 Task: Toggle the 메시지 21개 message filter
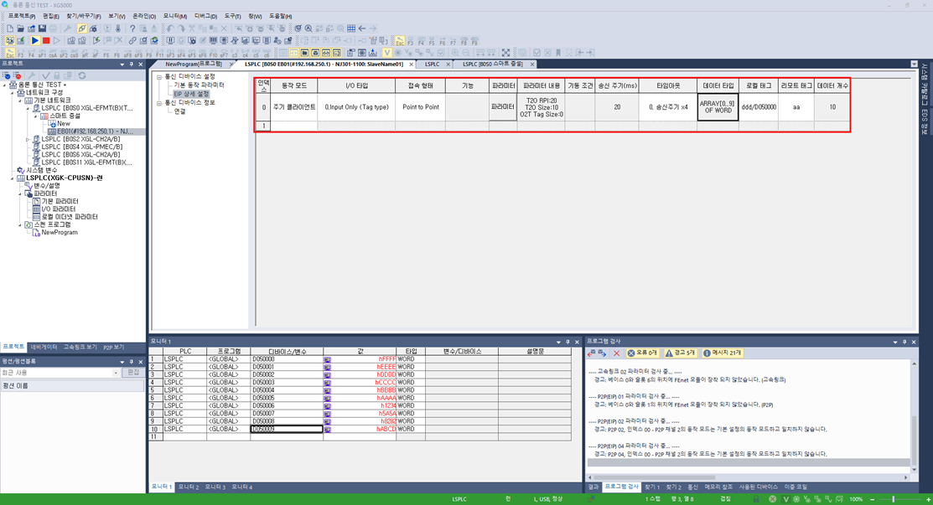tap(723, 353)
